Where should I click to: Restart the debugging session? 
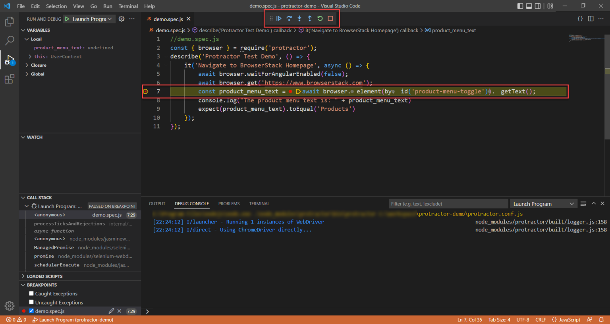(x=320, y=19)
